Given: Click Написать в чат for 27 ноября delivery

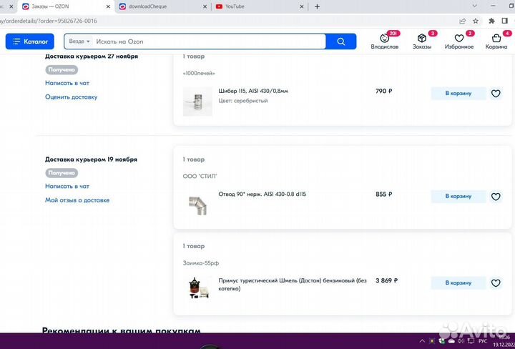Looking at the screenshot, I should 67,83.
